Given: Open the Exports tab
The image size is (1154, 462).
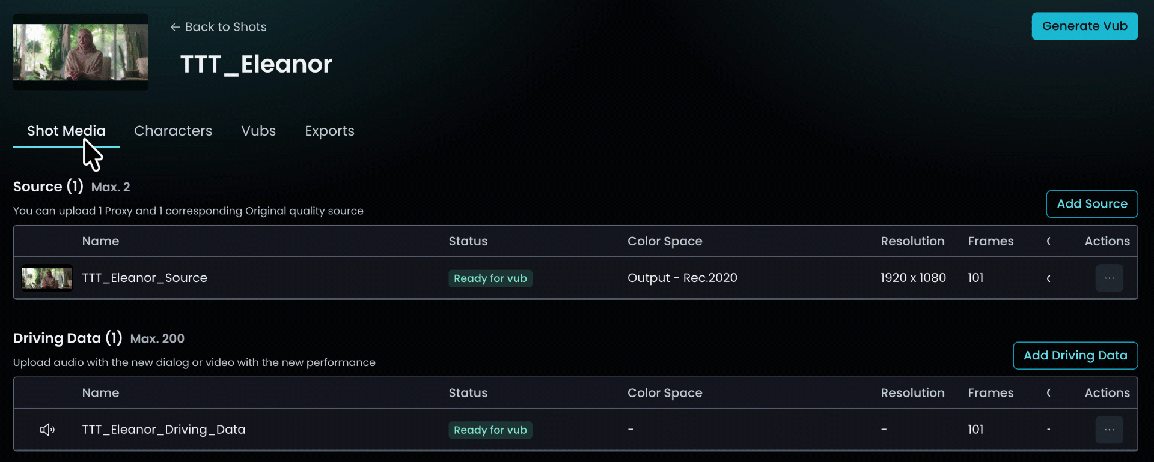Looking at the screenshot, I should pyautogui.click(x=329, y=131).
